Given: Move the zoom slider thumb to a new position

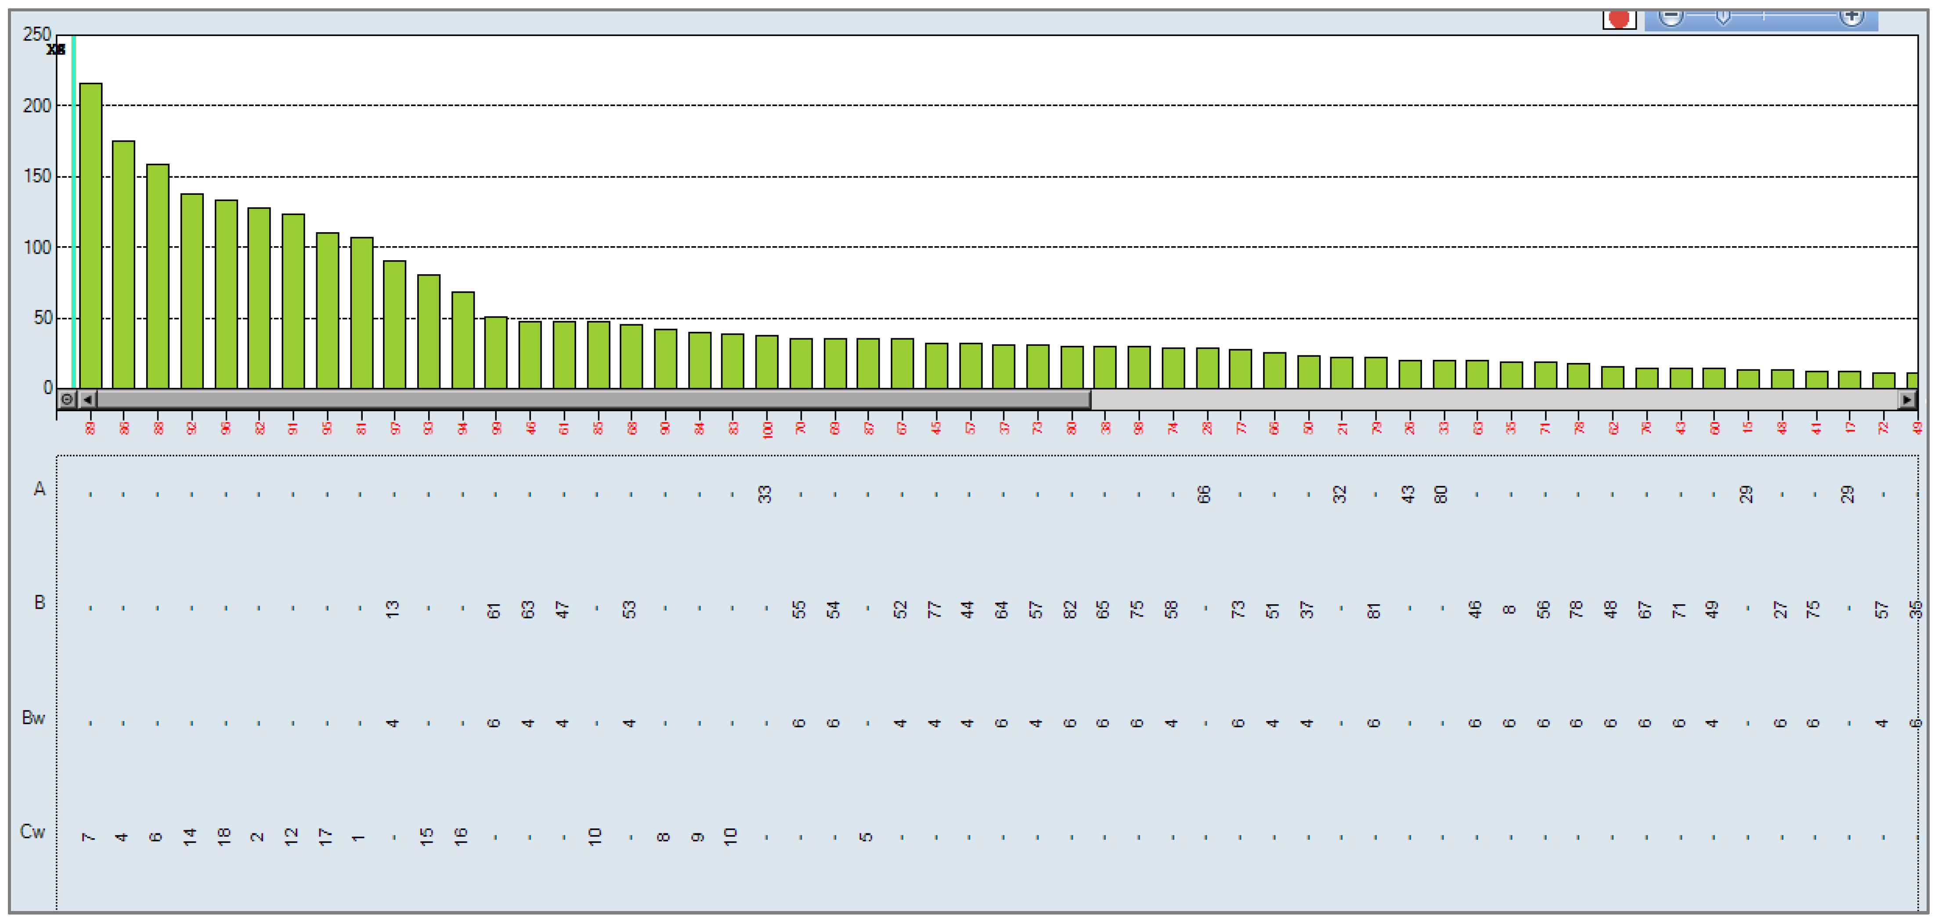Looking at the screenshot, I should [x=1723, y=17].
